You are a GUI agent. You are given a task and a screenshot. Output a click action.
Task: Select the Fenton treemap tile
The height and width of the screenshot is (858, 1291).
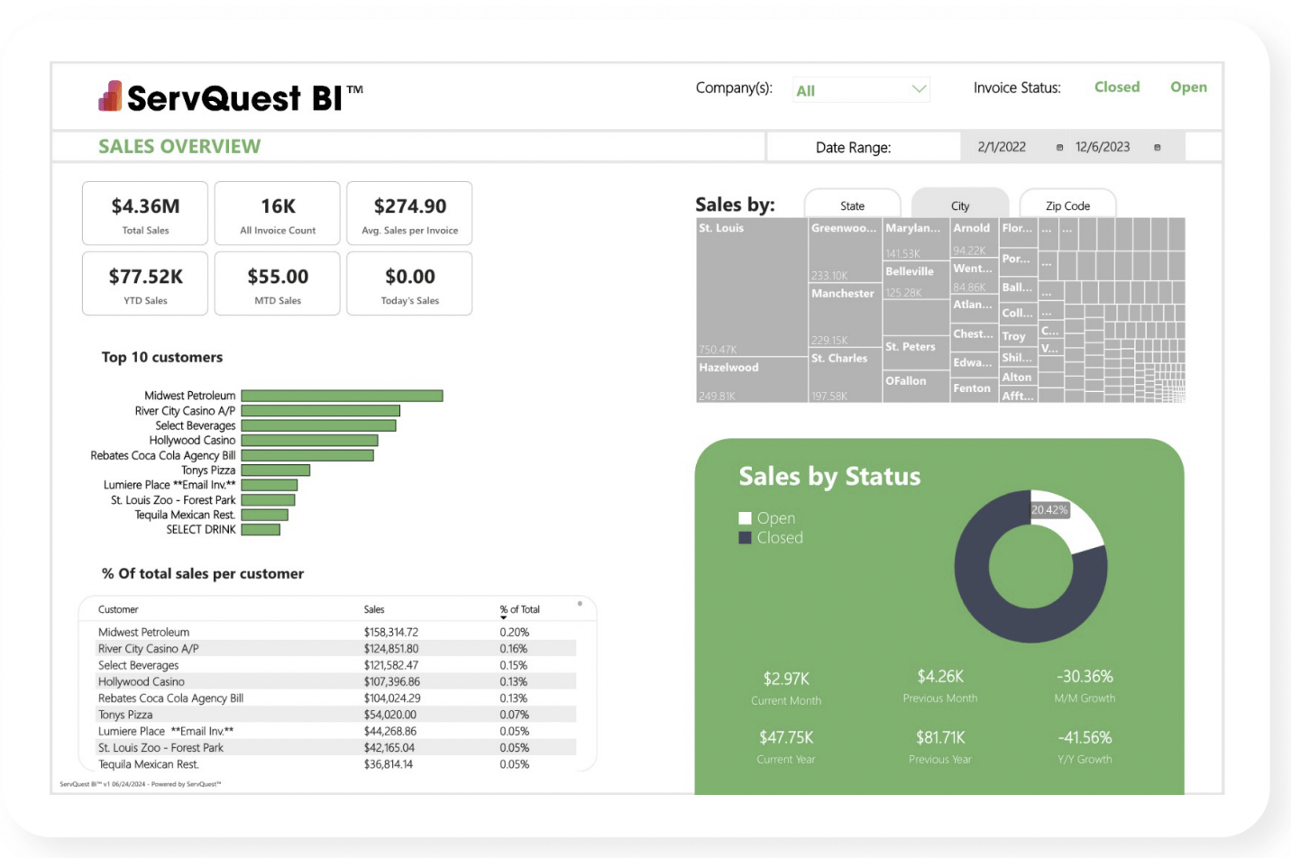[975, 391]
